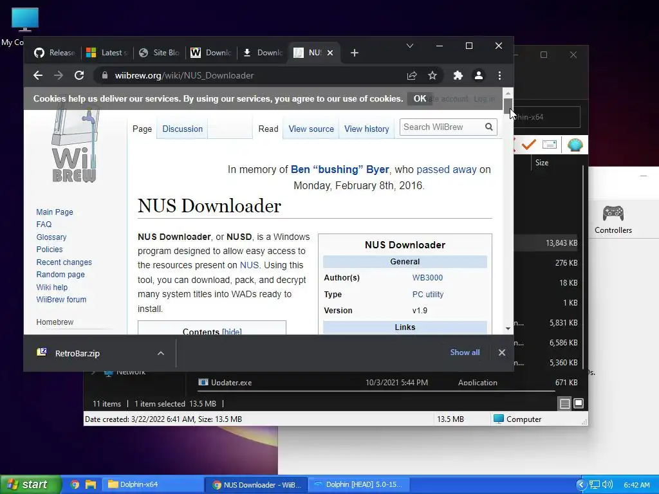Open the View source tab
The width and height of the screenshot is (659, 494).
(x=311, y=129)
